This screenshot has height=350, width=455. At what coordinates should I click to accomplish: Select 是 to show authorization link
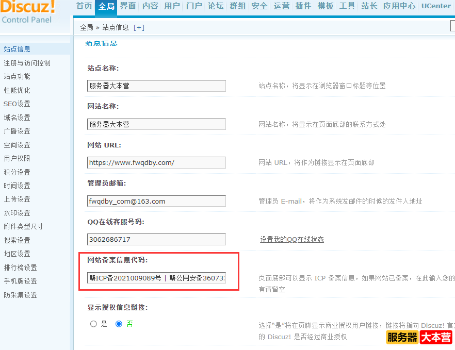pyautogui.click(x=93, y=324)
